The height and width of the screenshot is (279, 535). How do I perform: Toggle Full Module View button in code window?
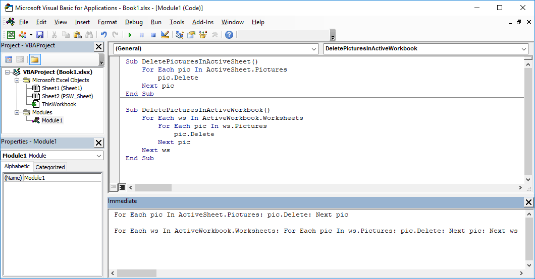point(122,187)
